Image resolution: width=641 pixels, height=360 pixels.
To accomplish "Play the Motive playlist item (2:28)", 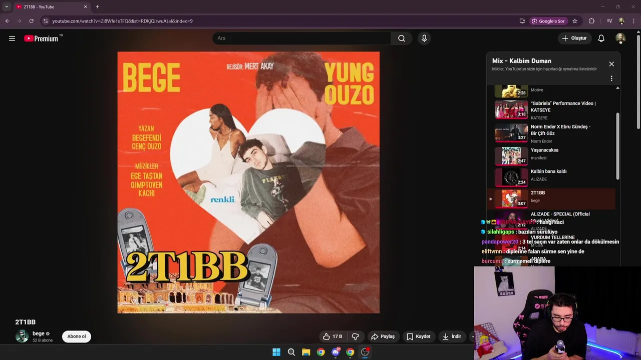I will 551,91.
